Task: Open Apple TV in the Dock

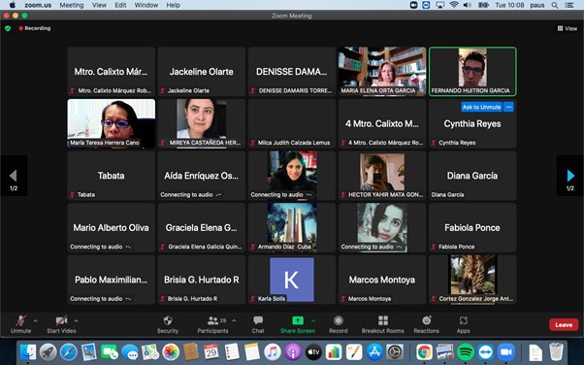Action: [x=313, y=352]
